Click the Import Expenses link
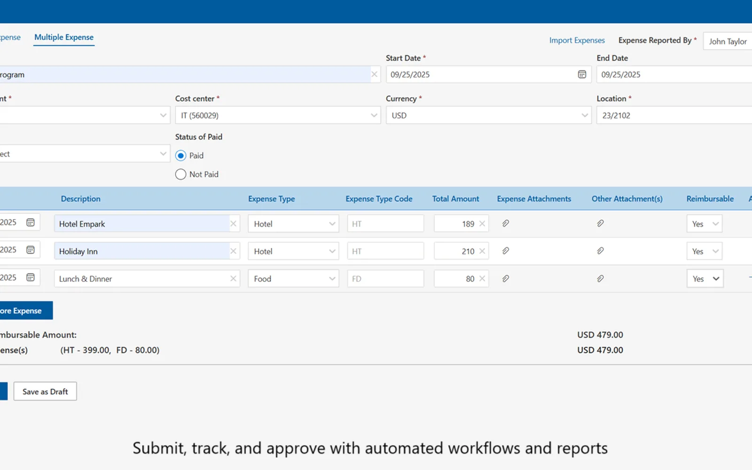Viewport: 752px width, 470px height. point(577,40)
